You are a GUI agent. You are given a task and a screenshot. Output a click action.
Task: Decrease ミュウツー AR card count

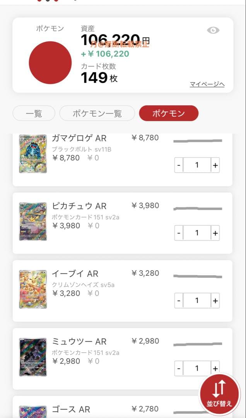(179, 368)
